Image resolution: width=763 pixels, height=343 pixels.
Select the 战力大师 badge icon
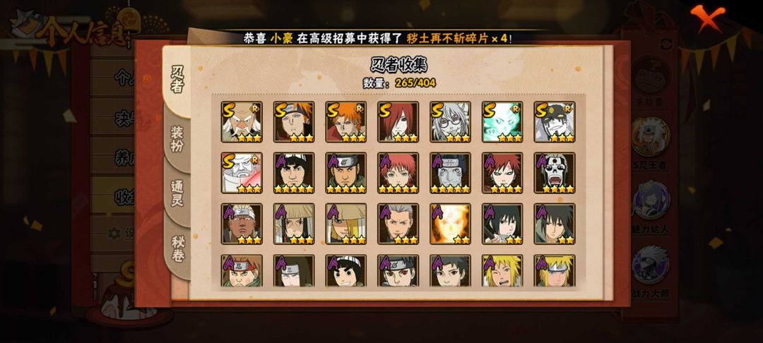651,265
